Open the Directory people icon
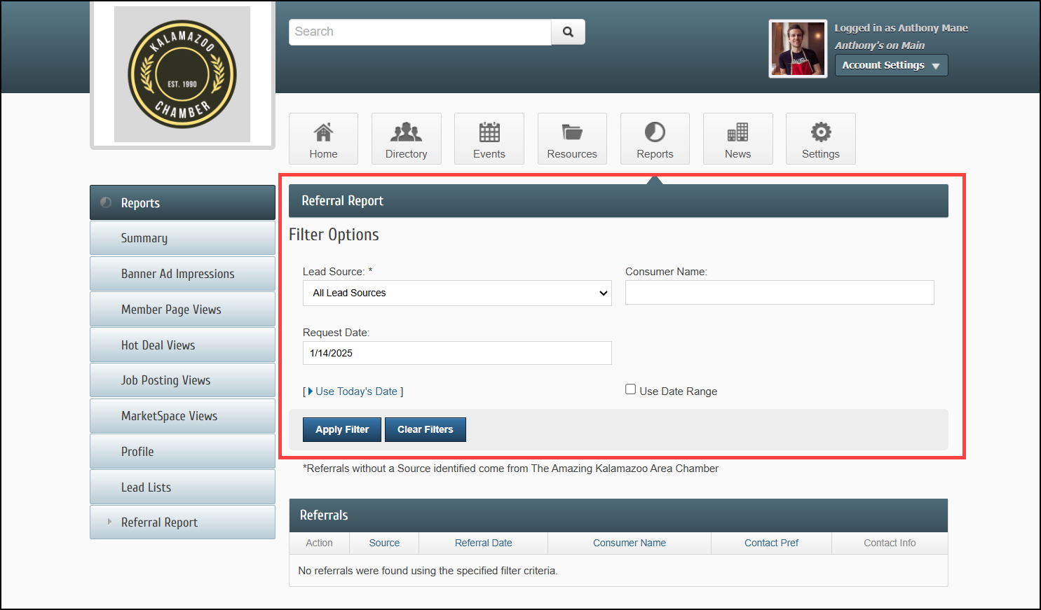This screenshot has height=610, width=1041. (406, 132)
